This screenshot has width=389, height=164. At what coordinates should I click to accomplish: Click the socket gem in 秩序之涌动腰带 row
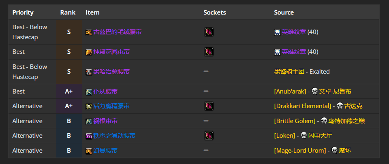pos(209,136)
